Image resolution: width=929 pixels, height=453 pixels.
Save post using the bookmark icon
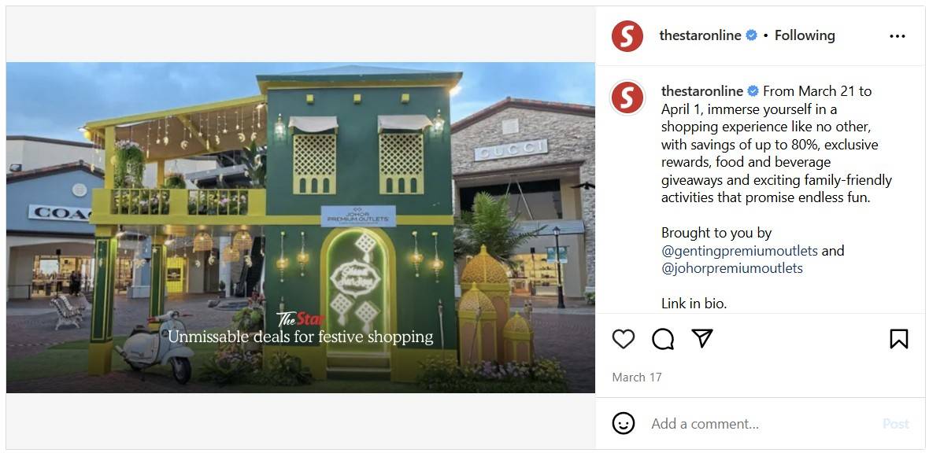(899, 339)
